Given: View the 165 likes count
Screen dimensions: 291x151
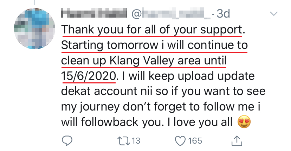Looking at the screenshot, I should click(195, 141).
